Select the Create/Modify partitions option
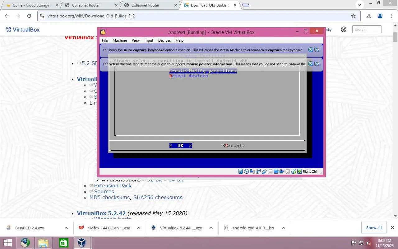Screen dimensions: 398x249 (203, 71)
